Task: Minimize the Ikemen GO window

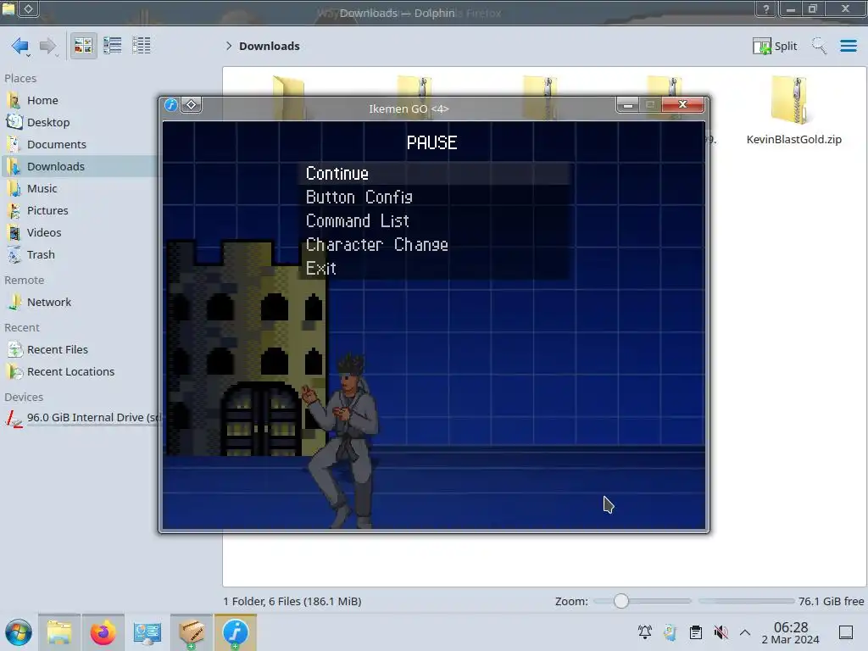Action: coord(628,104)
